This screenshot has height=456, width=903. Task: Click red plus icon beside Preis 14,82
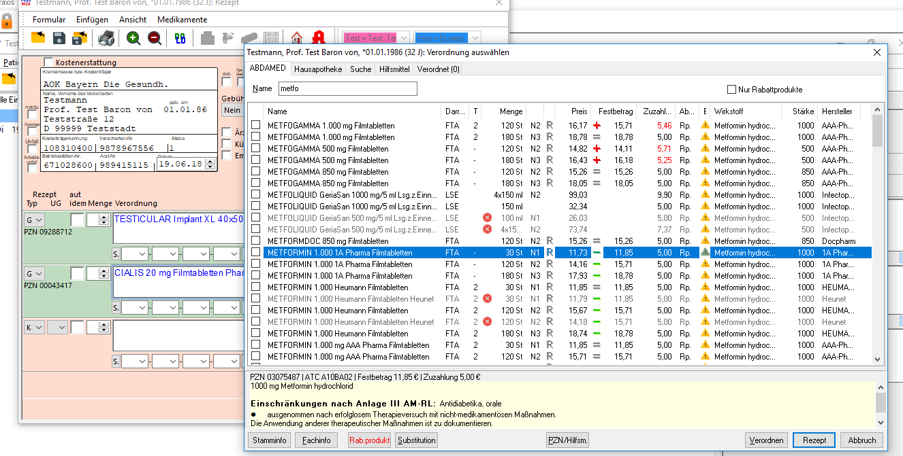597,148
